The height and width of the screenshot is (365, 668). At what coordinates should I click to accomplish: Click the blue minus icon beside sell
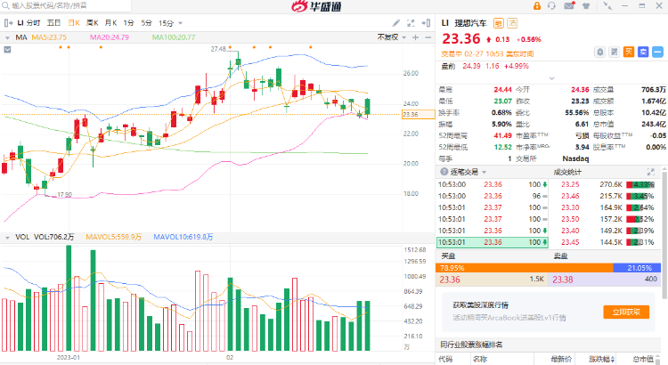tap(656, 52)
